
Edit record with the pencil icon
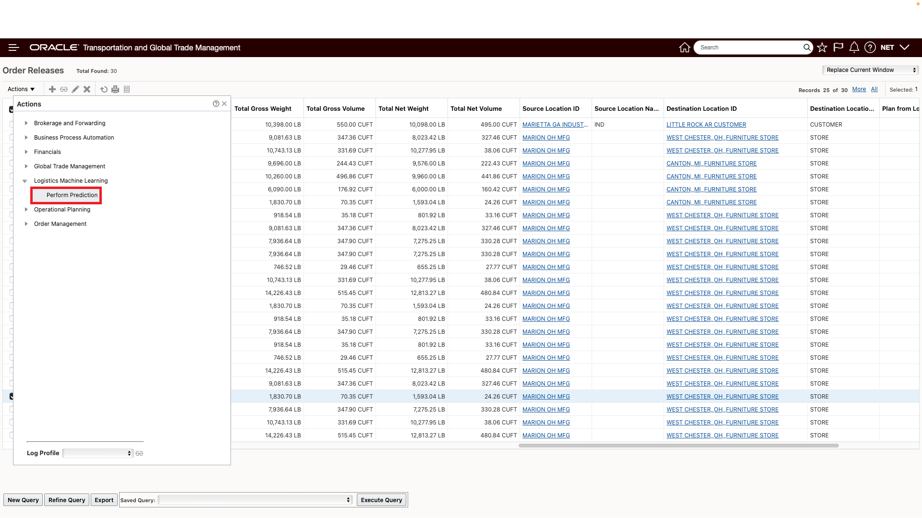pyautogui.click(x=75, y=89)
